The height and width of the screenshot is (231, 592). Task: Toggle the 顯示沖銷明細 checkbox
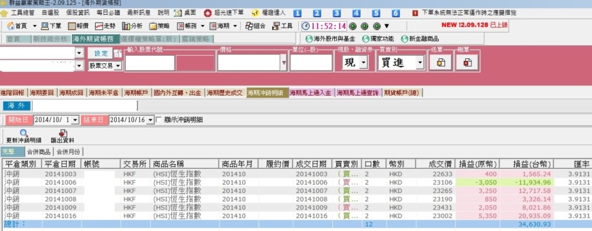158,119
